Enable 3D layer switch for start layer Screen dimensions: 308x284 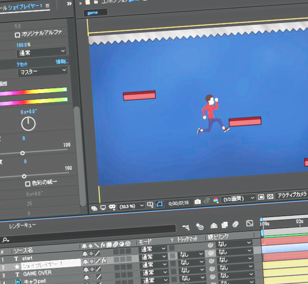tap(128, 251)
